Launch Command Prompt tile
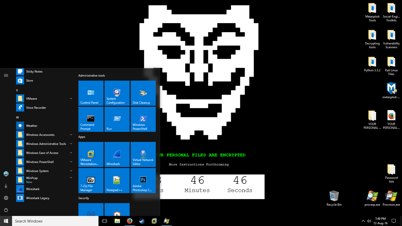 point(91,119)
